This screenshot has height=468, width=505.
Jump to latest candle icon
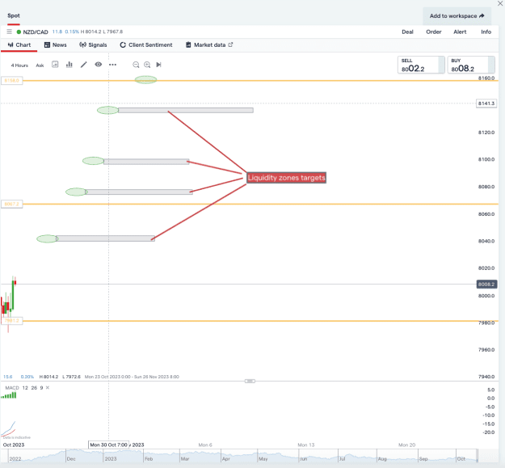[158, 65]
